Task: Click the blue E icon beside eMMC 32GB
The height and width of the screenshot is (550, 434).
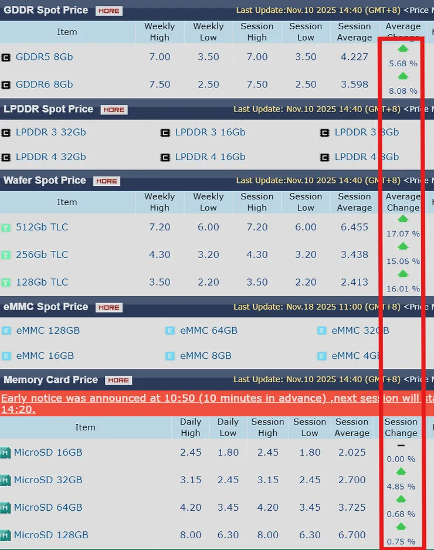Action: 322,331
